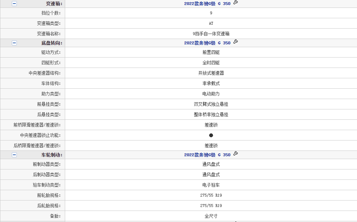The height and width of the screenshot is (222, 357).
Task: Click wrench icon in 车轮制动 header row
Action: click(x=236, y=154)
